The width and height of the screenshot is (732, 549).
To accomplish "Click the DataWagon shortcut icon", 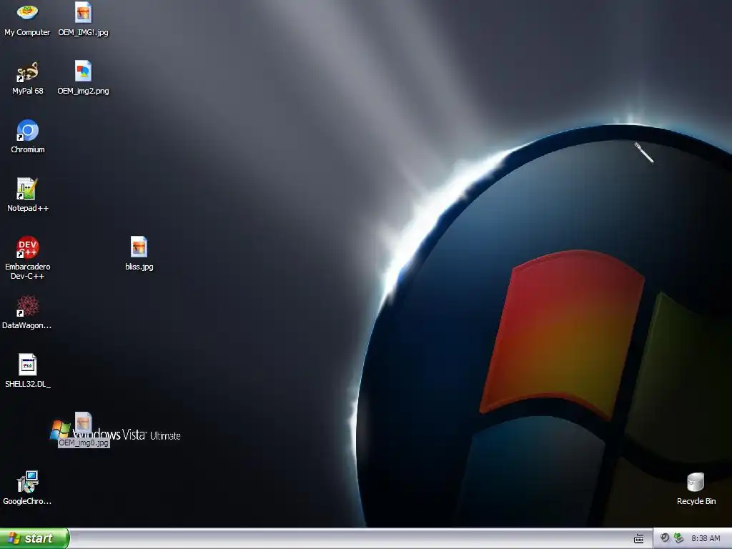I will [x=28, y=306].
